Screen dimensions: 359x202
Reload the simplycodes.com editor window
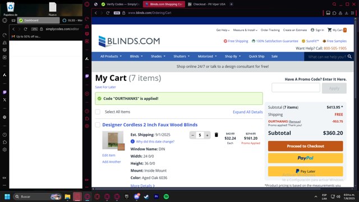coord(25,29)
